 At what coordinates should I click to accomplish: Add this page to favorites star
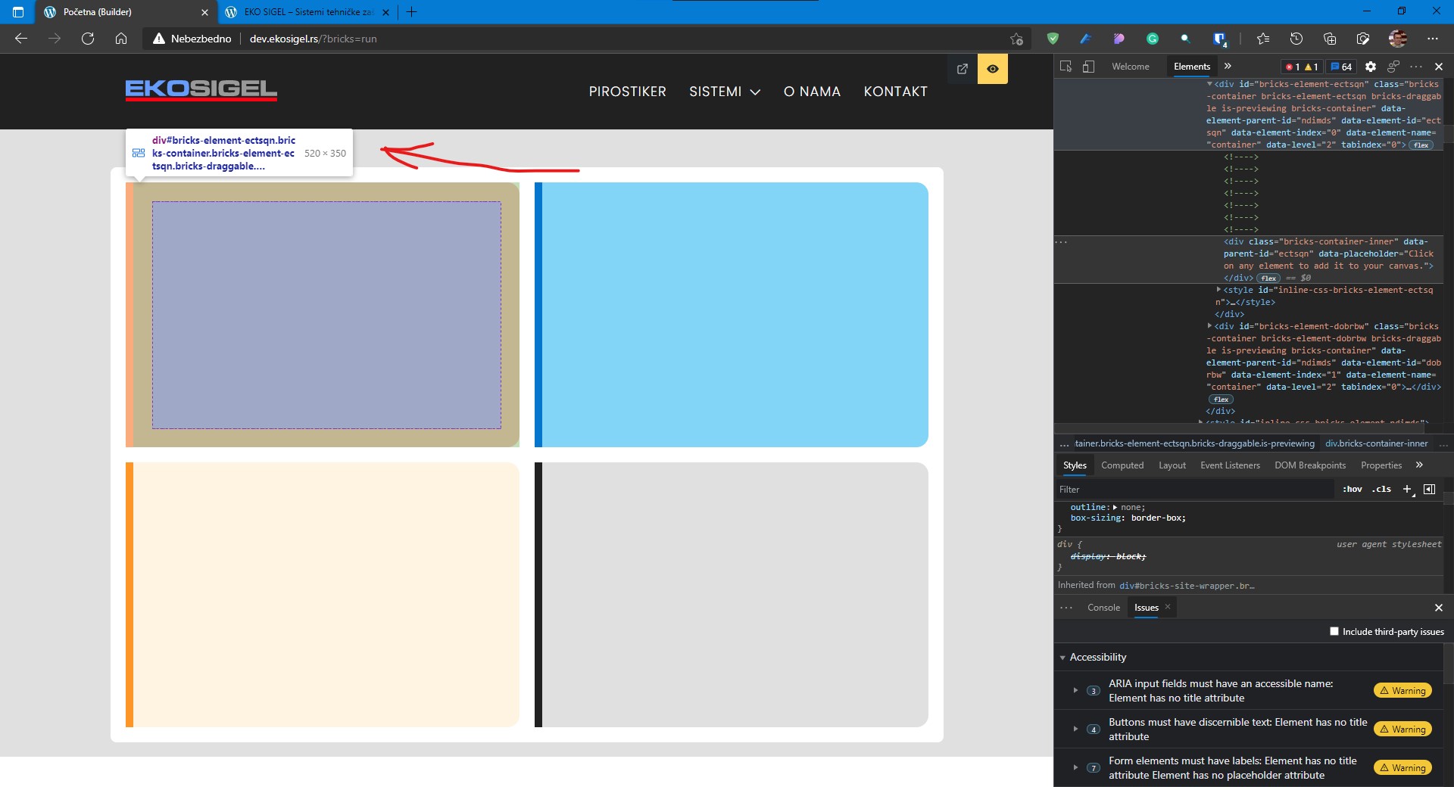coord(1016,39)
